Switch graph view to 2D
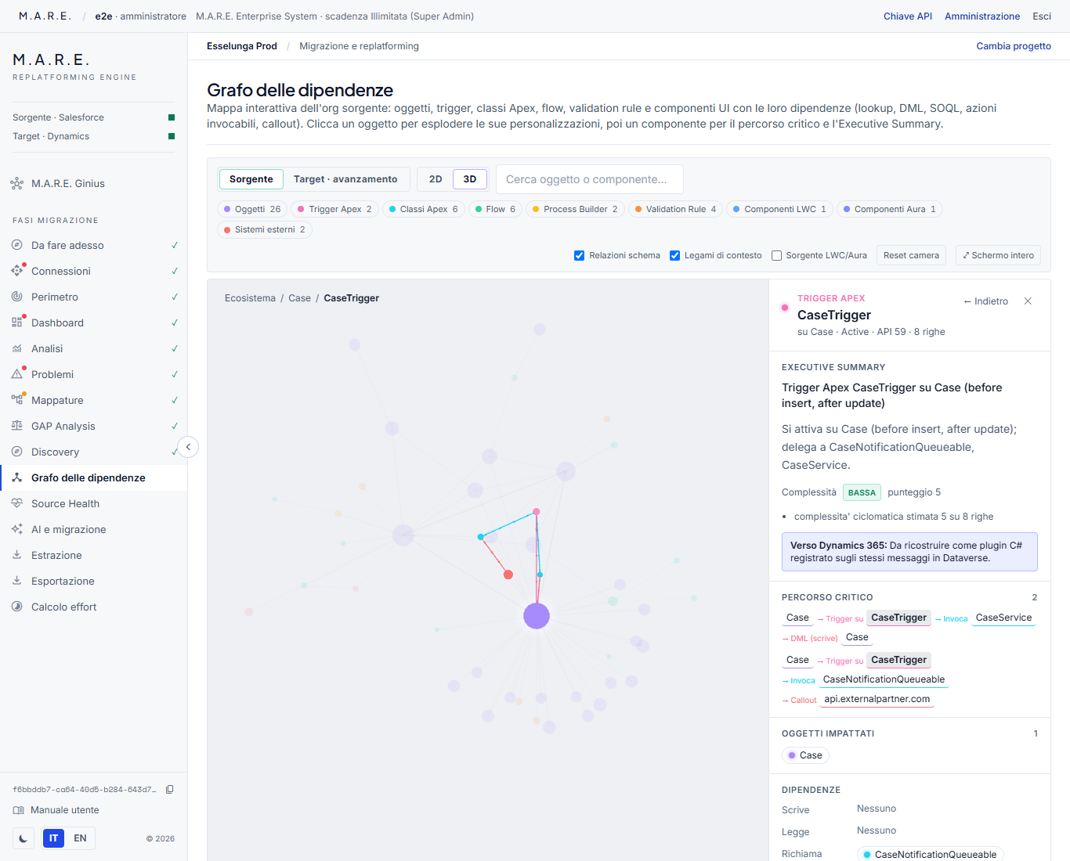 436,179
